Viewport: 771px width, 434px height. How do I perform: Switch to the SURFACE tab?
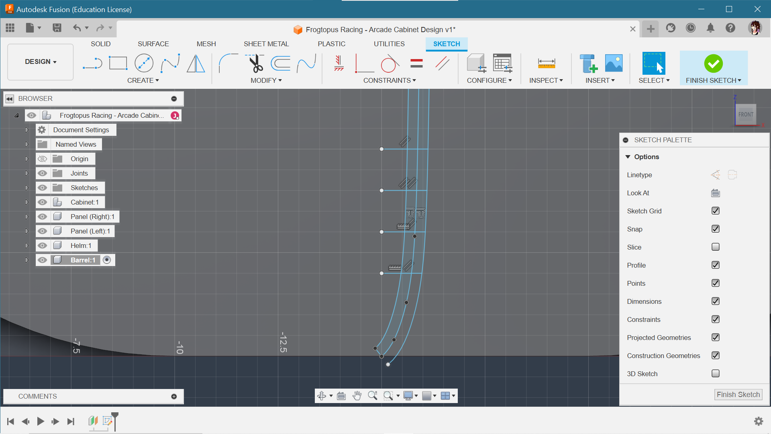153,44
